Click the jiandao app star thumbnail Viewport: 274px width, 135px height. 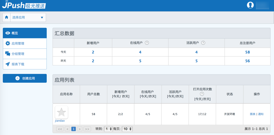(x=61, y=112)
